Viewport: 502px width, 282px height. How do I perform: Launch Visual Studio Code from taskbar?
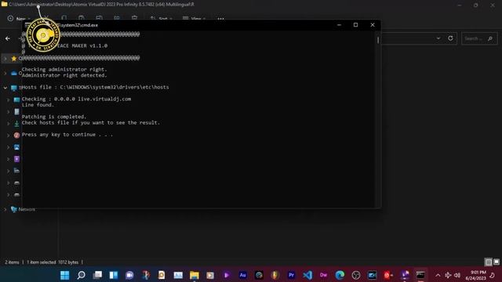click(x=307, y=275)
